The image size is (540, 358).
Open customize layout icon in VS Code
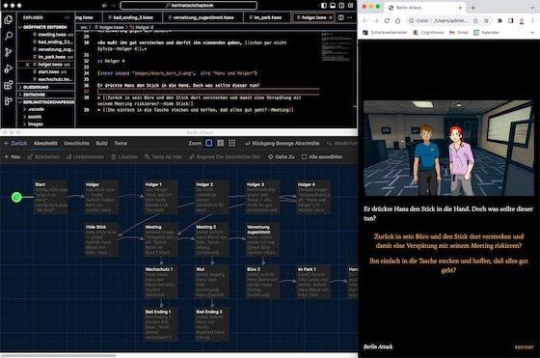coord(351,6)
